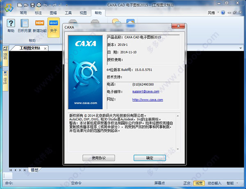Click the CAXA logo banner image
246x189 pixels.
point(86,72)
